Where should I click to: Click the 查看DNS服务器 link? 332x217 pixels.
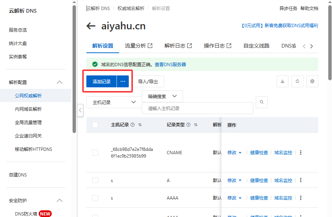[x=170, y=64]
